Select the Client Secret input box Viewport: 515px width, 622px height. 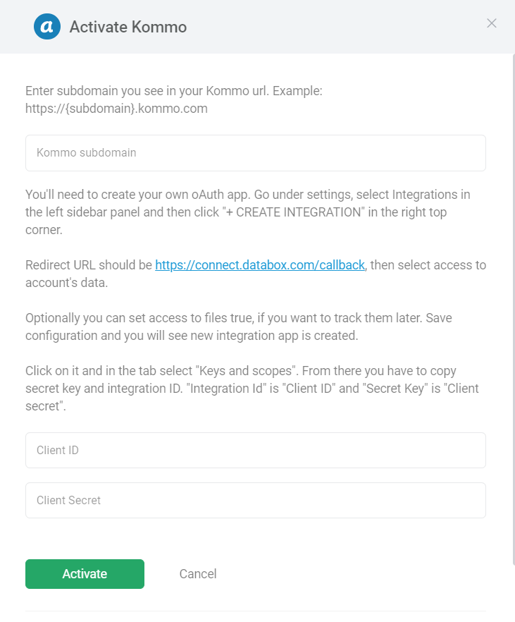tap(256, 500)
